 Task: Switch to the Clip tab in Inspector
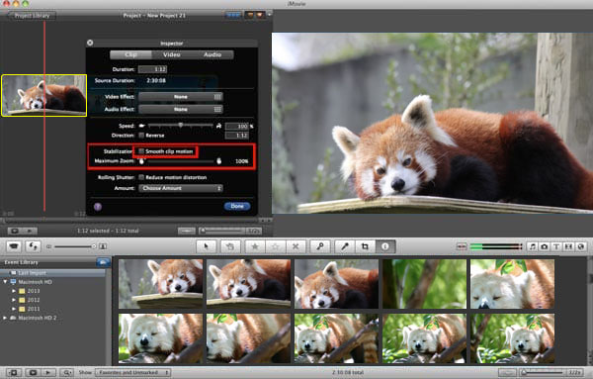(130, 54)
